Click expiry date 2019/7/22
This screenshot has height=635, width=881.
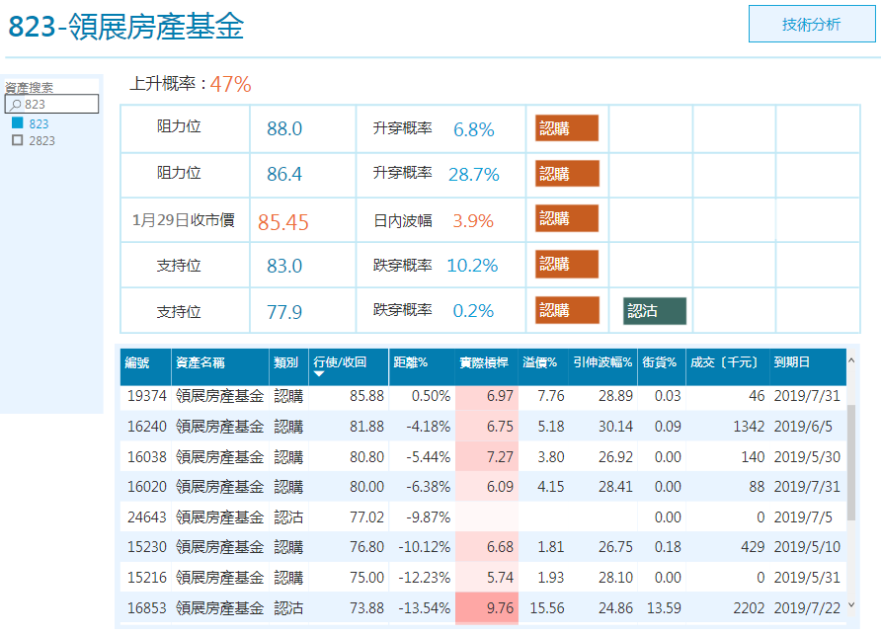coord(807,608)
